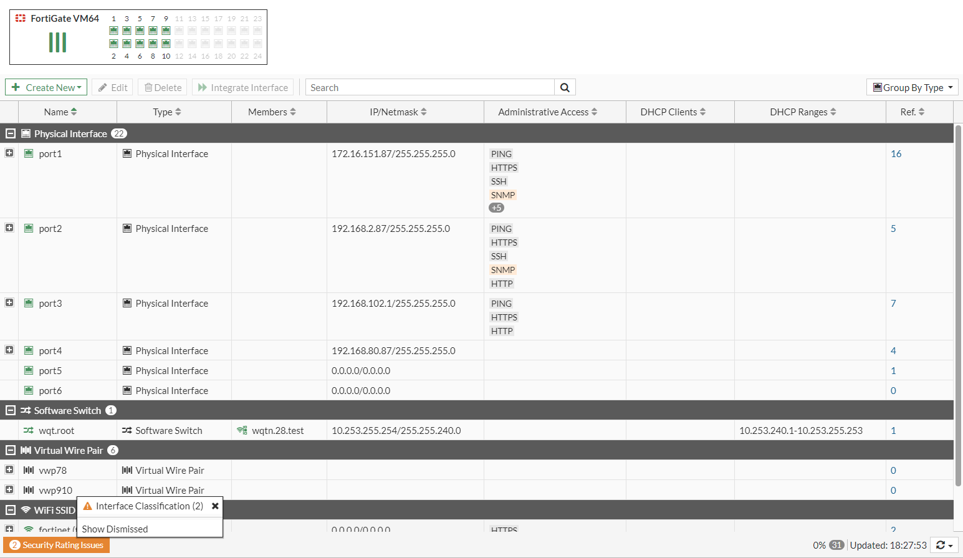Open the Create New dropdown
Image resolution: width=963 pixels, height=558 pixels.
(x=47, y=87)
